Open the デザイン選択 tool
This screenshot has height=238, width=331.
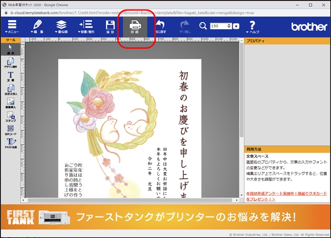11,63
